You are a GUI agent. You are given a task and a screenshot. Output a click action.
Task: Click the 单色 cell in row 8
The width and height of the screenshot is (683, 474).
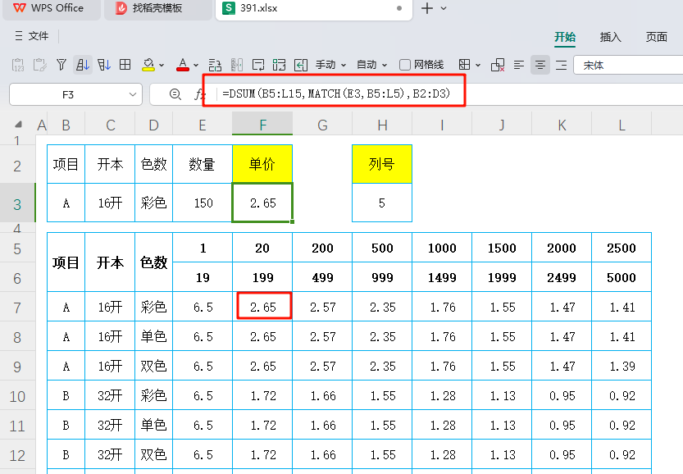coord(154,337)
